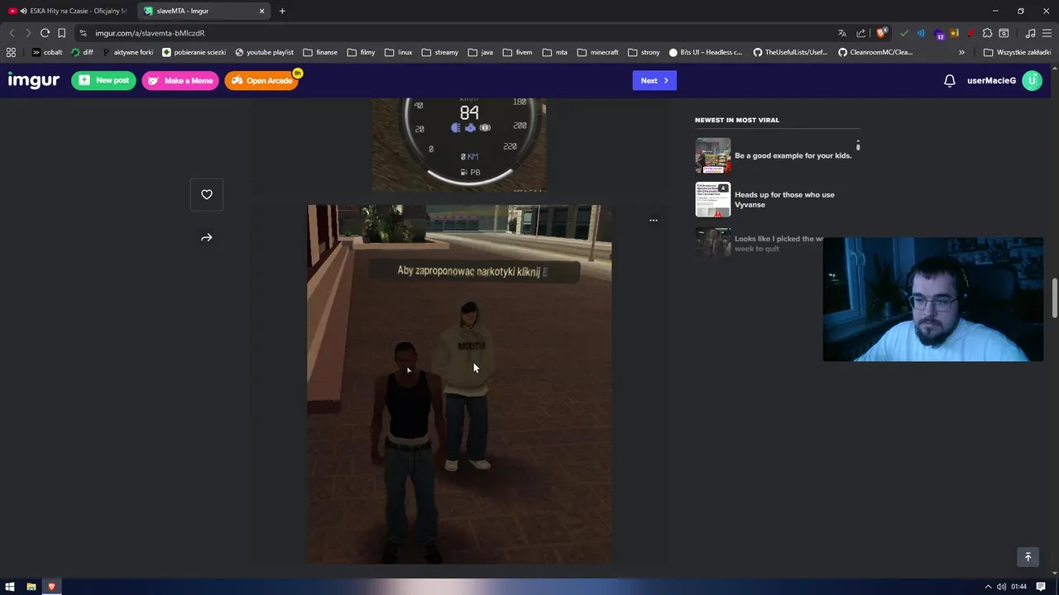Show more bookmarks chevron
The image size is (1059, 595).
tap(961, 52)
